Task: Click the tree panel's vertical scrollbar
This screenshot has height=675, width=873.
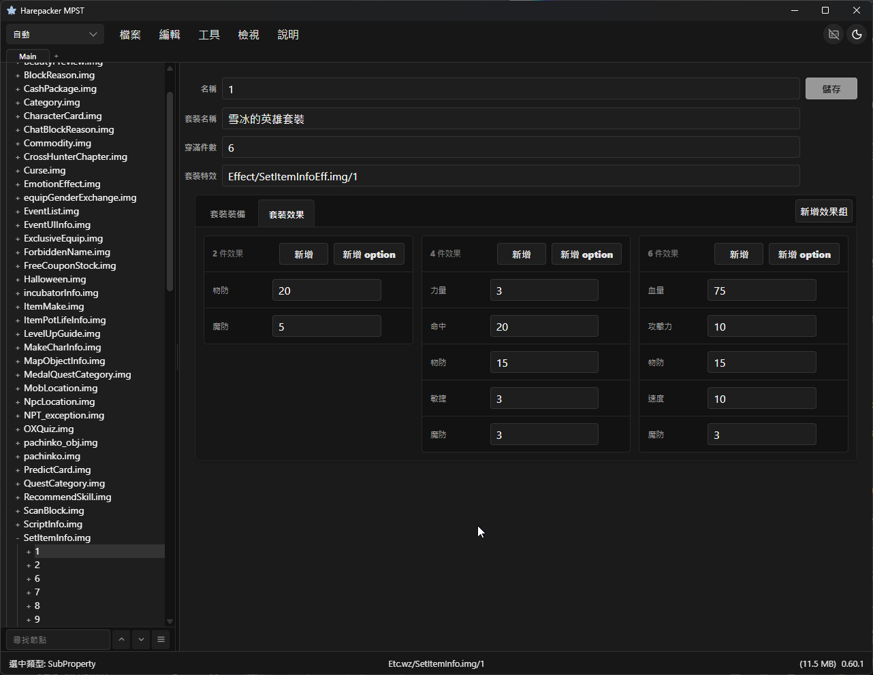Action: pos(170,191)
